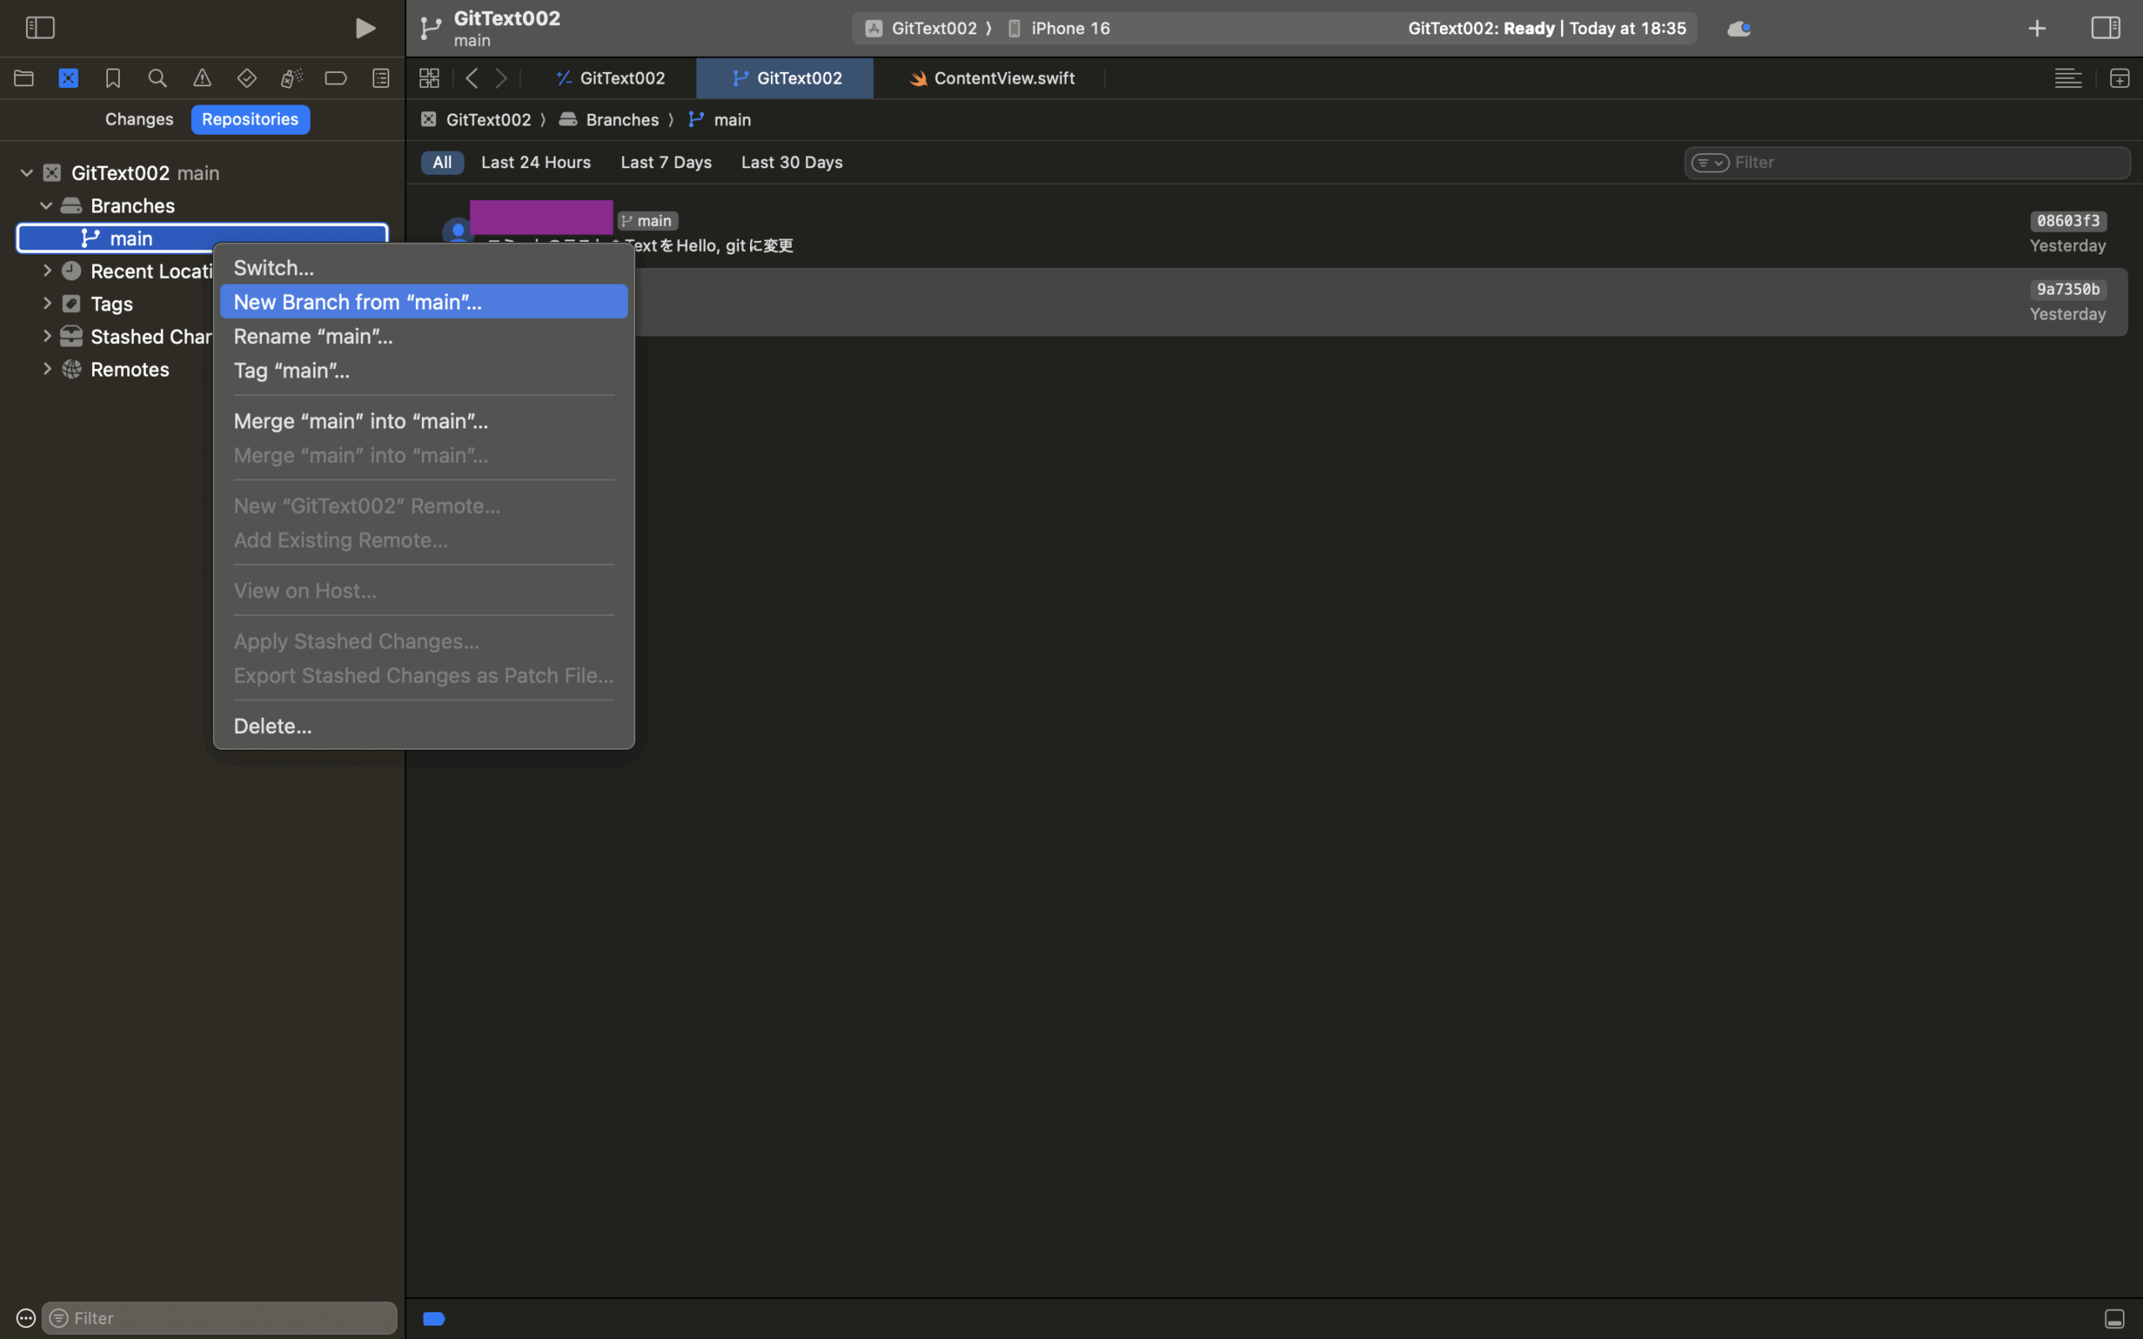The image size is (2143, 1339).
Task: Filter commits to Last 7 Days
Action: click(x=666, y=162)
